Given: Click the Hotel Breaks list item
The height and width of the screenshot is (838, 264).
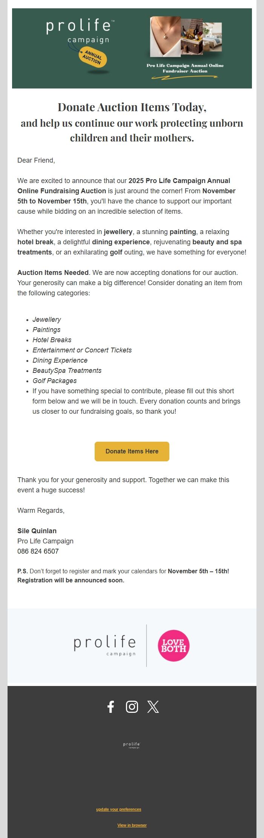Looking at the screenshot, I should coord(52,340).
